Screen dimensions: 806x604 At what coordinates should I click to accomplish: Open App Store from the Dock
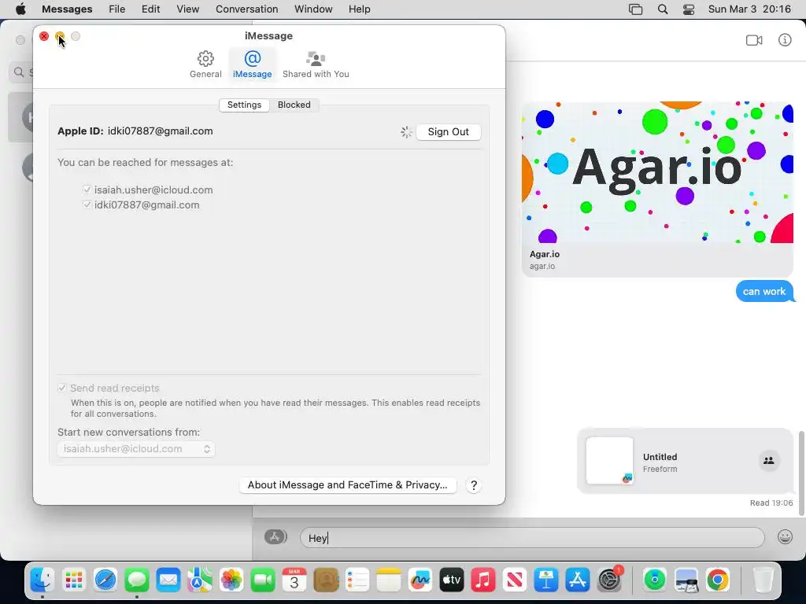pyautogui.click(x=577, y=580)
